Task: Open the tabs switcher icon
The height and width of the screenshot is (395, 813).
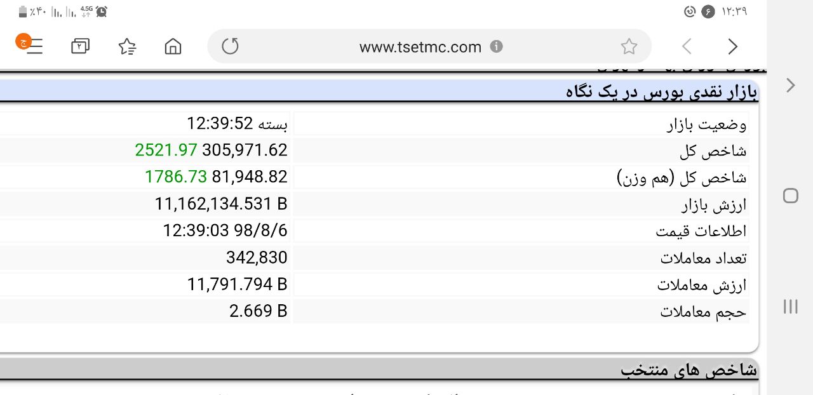Action: 80,46
